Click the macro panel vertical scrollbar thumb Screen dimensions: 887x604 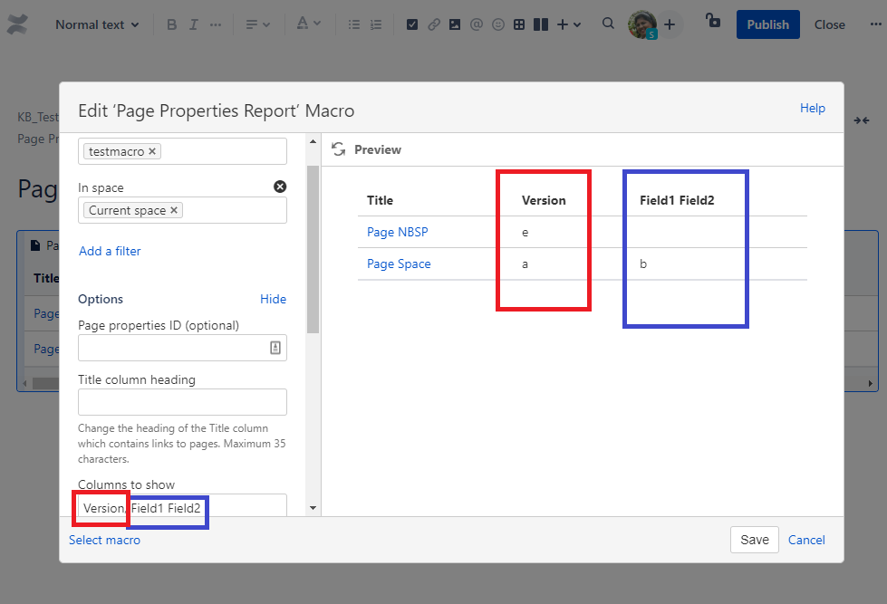313,249
